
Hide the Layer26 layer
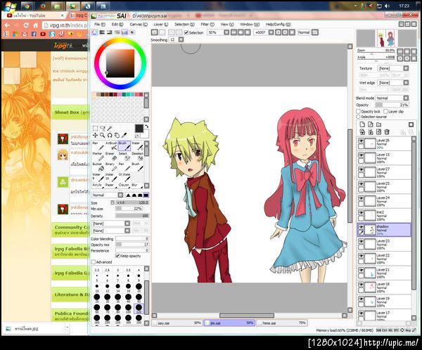point(361,141)
